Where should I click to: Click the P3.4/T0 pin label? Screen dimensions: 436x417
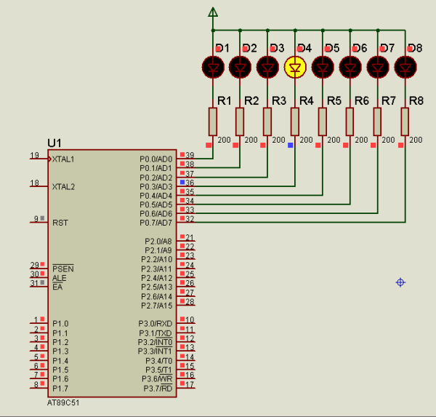[158, 361]
